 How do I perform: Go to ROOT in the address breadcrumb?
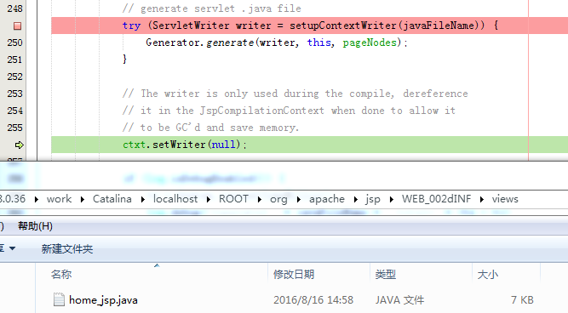click(x=233, y=199)
